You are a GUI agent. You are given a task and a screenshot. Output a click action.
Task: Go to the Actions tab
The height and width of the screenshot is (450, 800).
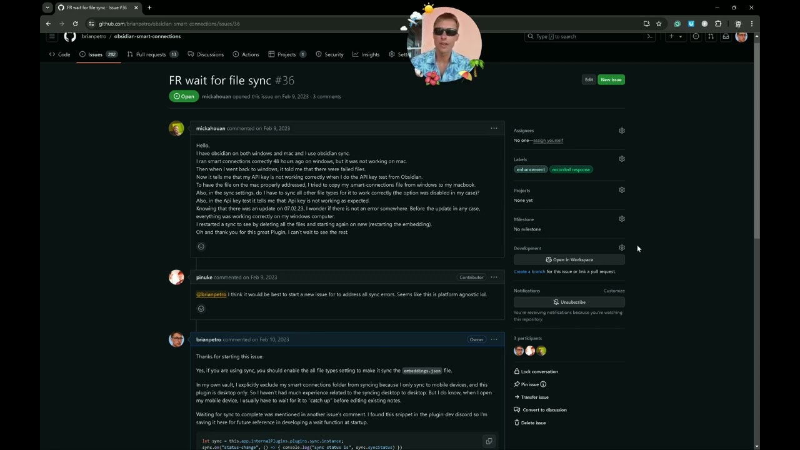[x=246, y=54]
